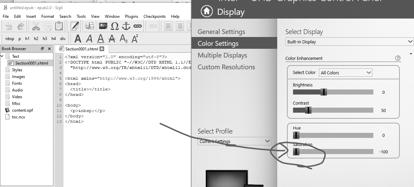Open the Select Display dropdown
Image resolution: width=414 pixels, height=187 pixels.
[x=349, y=42]
